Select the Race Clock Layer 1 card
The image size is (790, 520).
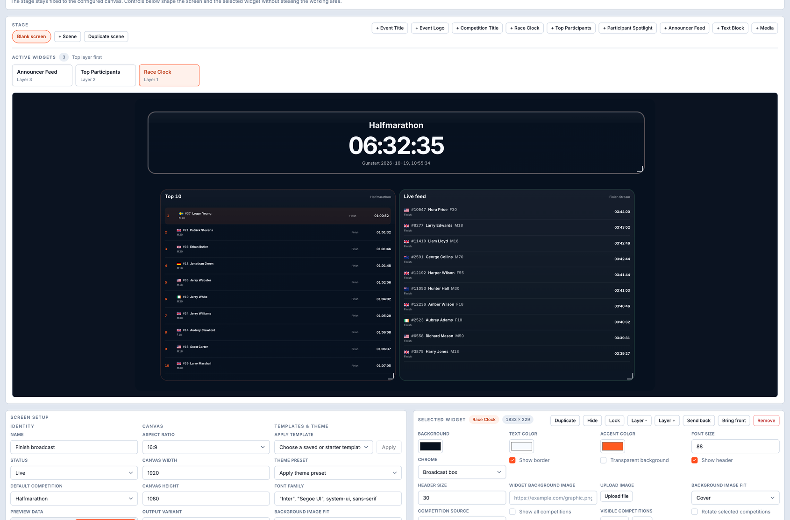(169, 75)
